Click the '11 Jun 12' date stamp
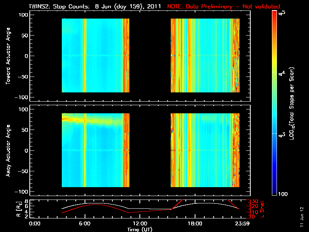The height and width of the screenshot is (232, 309). (x=302, y=217)
